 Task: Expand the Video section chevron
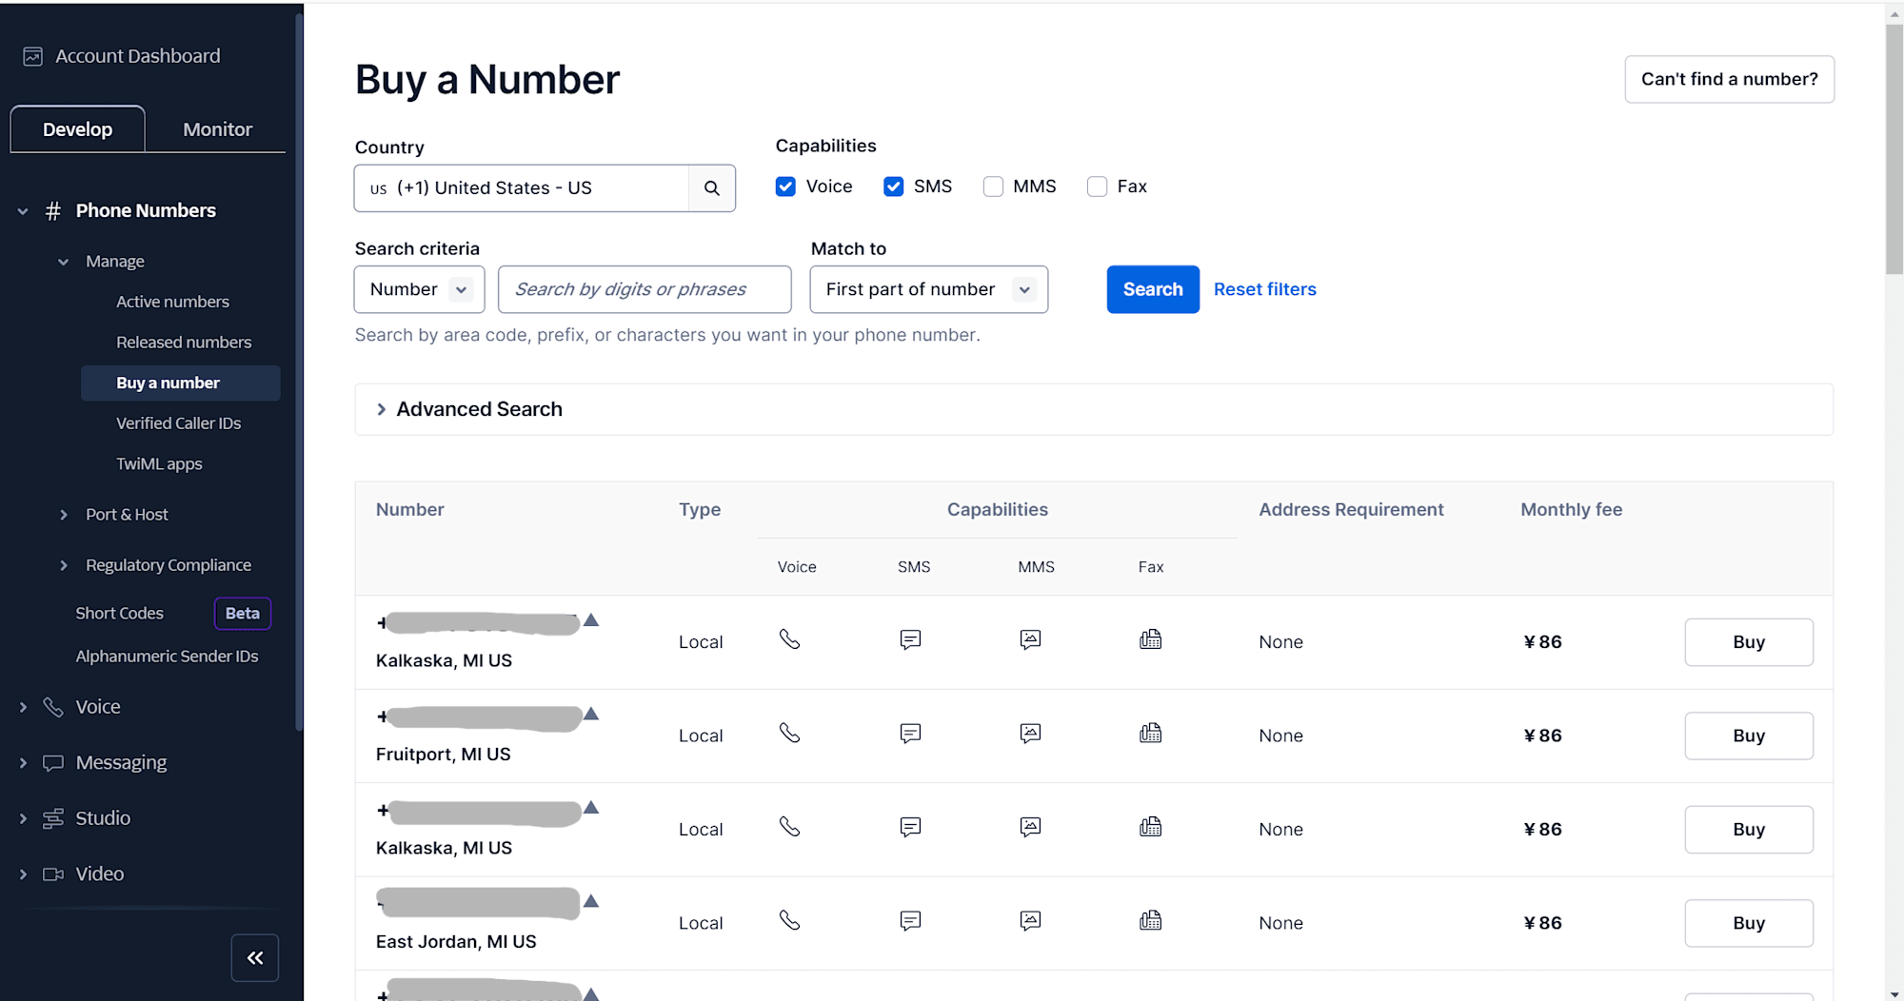pos(23,874)
